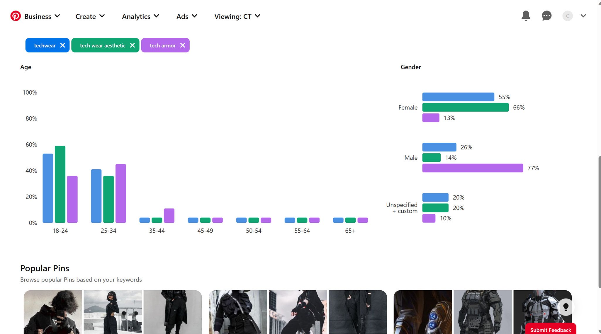The width and height of the screenshot is (601, 334).
Task: Click the profile avatar circle
Action: [x=567, y=16]
